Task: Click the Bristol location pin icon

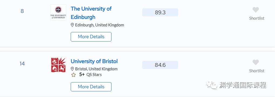Action: tap(72, 69)
